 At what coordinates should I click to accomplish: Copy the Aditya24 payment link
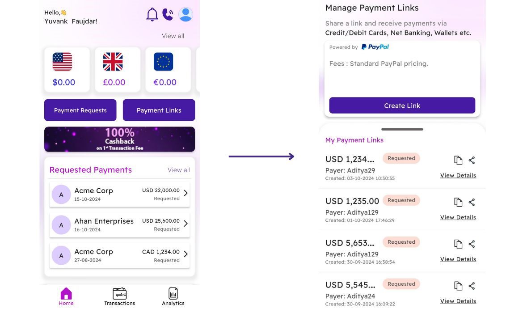[458, 286]
